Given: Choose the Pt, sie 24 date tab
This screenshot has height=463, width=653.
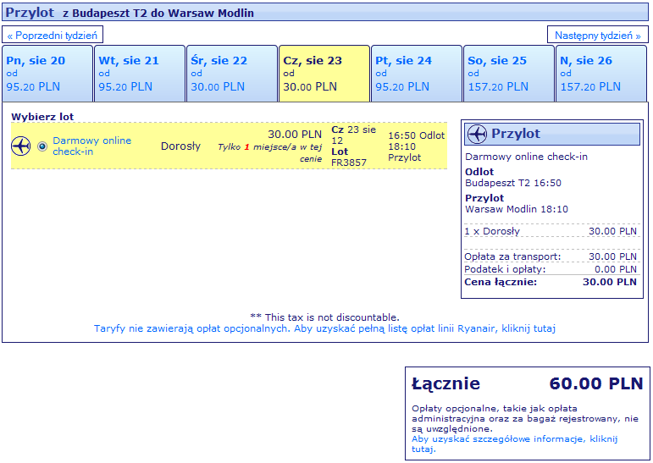Looking at the screenshot, I should (417, 73).
